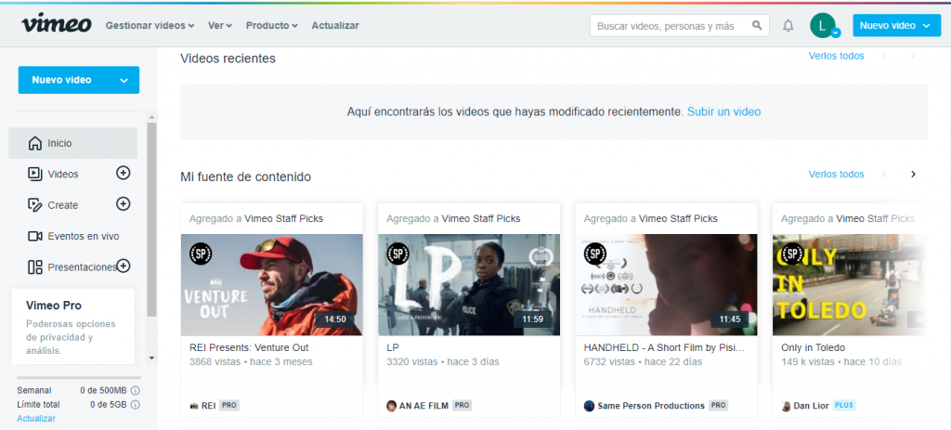Click the Staff Pick badge on HANDHELD
This screenshot has height=430, width=951.
pyautogui.click(x=595, y=254)
